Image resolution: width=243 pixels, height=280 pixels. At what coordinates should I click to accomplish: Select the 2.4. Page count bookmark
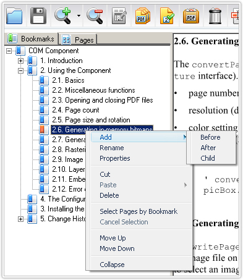[75, 110]
